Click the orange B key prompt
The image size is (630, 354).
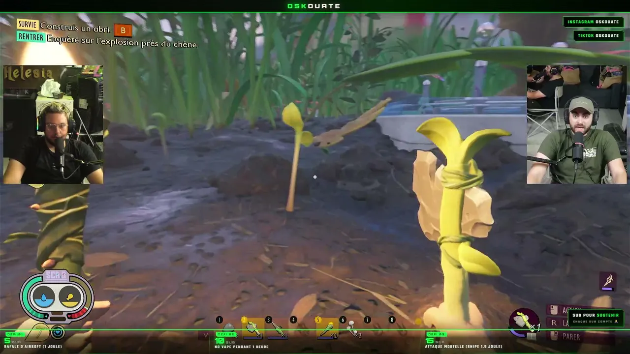point(123,30)
